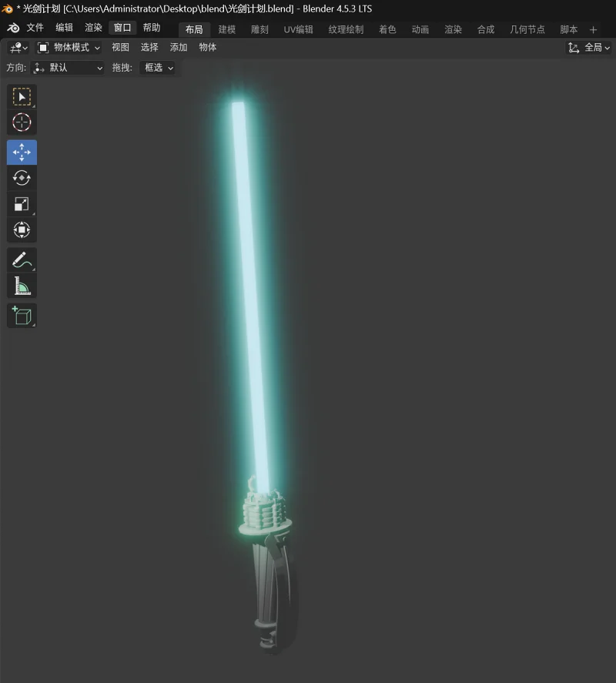
Task: Pick the Scale tool
Action: [x=22, y=204]
